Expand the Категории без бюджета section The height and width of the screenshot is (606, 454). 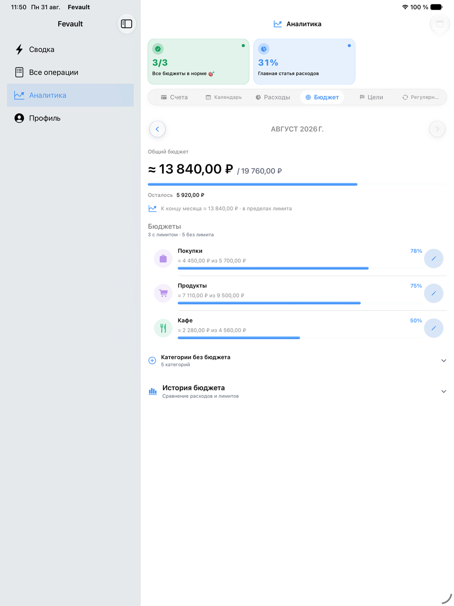(298, 361)
